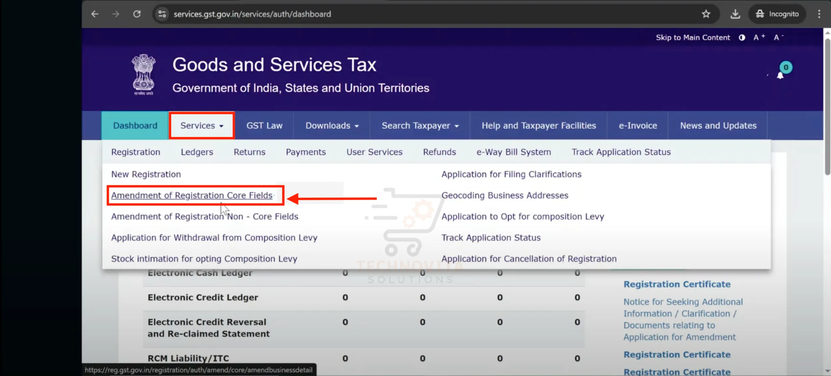Expand the Downloads dropdown menu

click(x=332, y=126)
